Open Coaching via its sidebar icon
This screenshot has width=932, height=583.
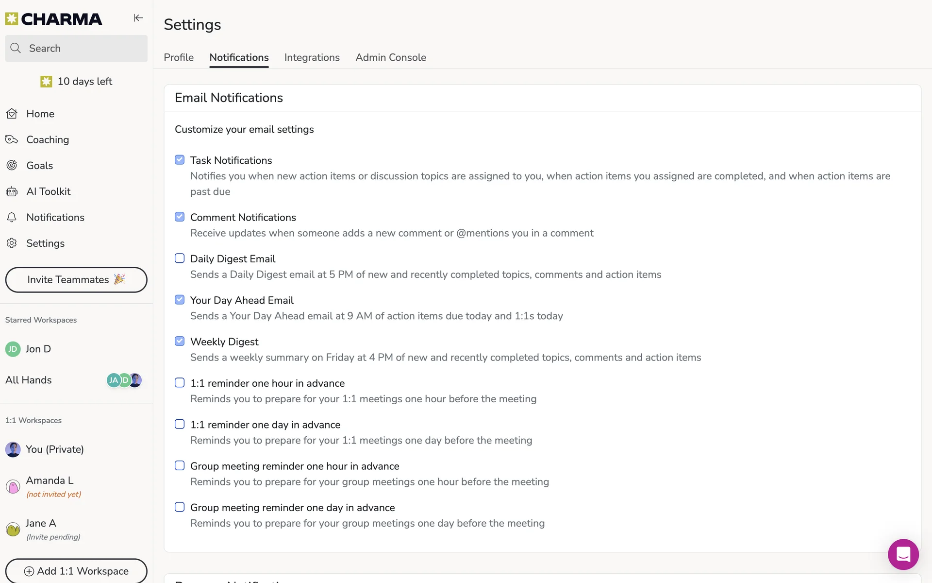pyautogui.click(x=12, y=140)
